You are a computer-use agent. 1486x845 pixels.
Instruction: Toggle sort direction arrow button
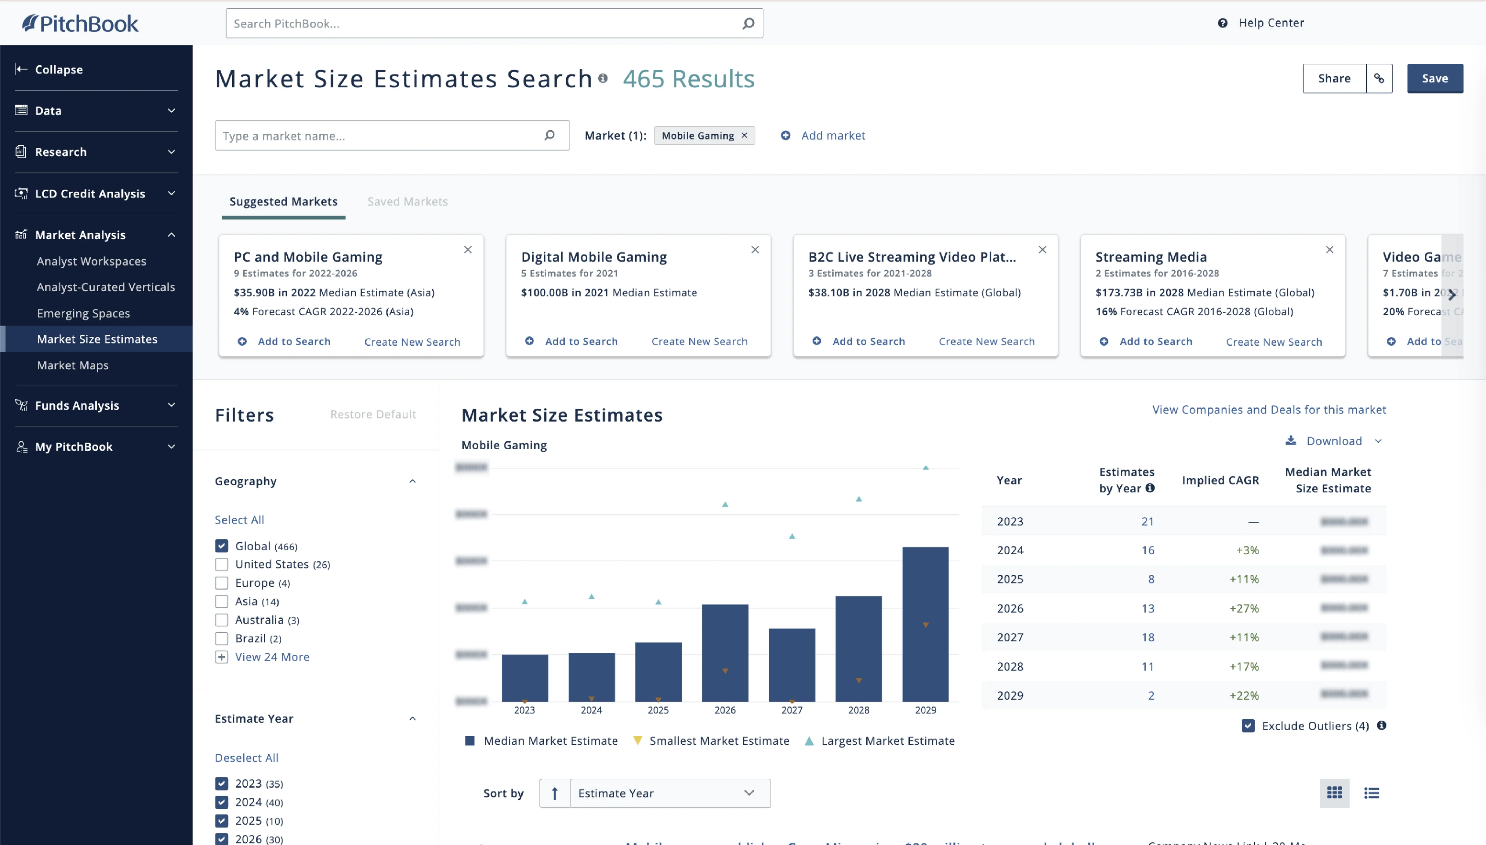click(555, 793)
